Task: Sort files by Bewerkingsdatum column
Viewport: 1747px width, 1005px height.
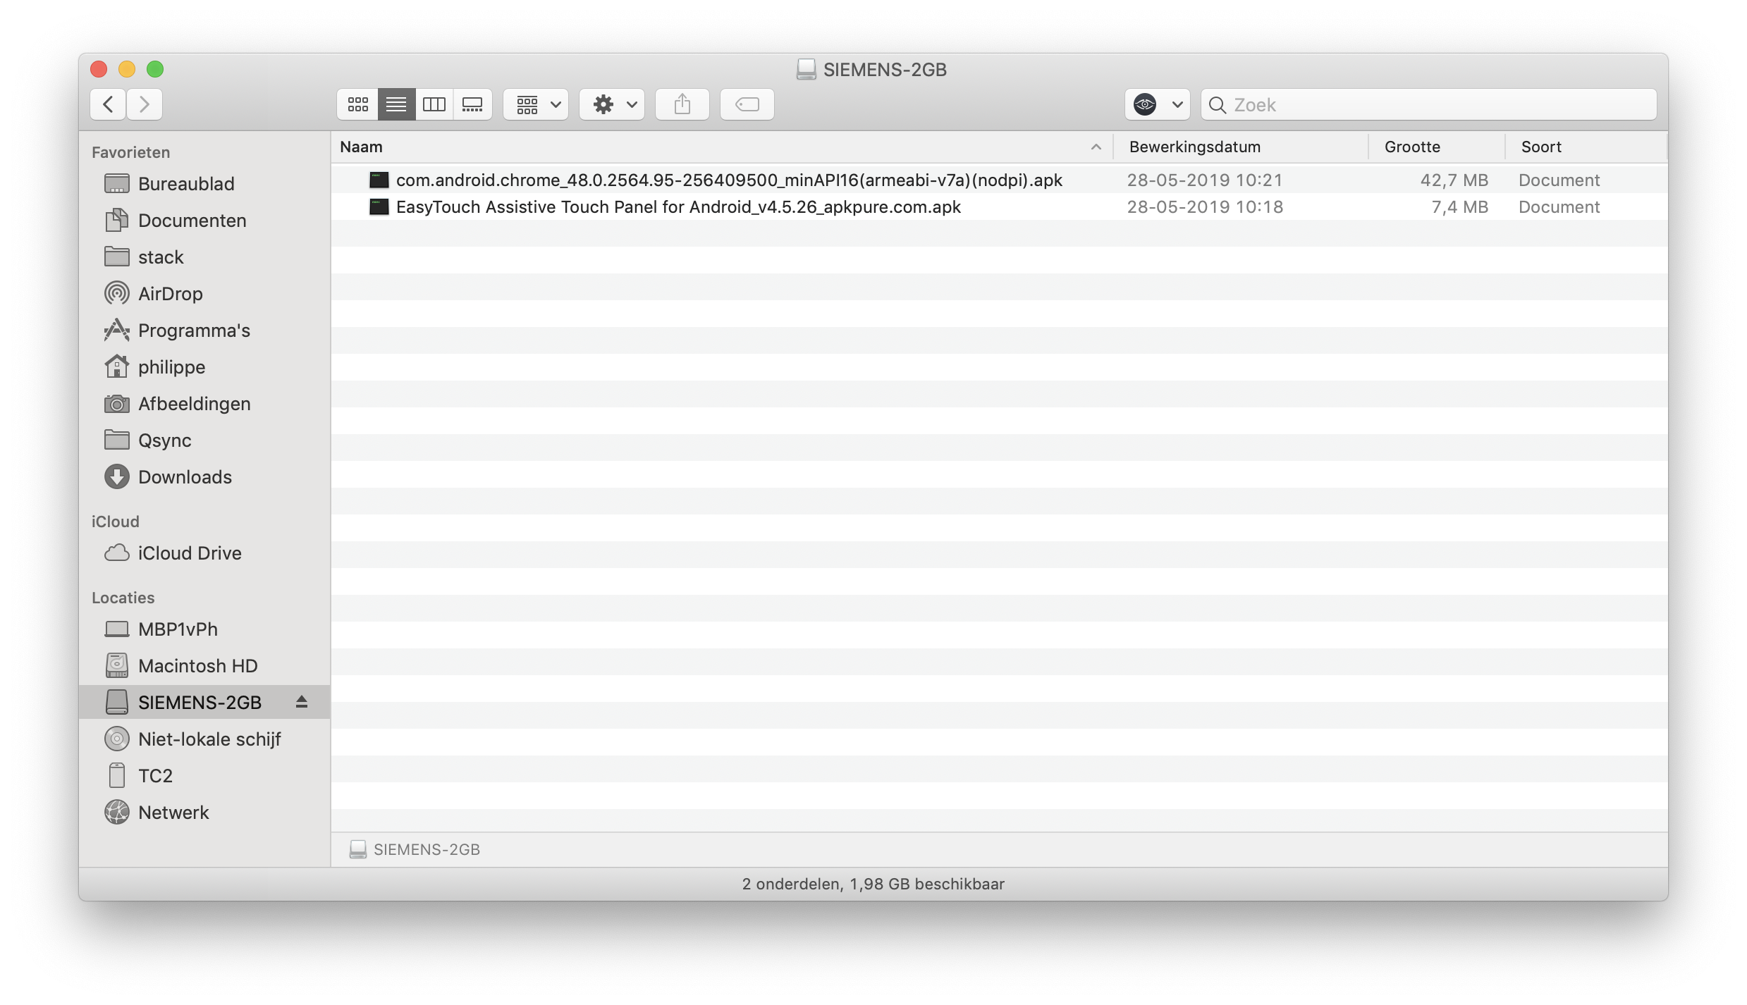Action: (x=1194, y=147)
